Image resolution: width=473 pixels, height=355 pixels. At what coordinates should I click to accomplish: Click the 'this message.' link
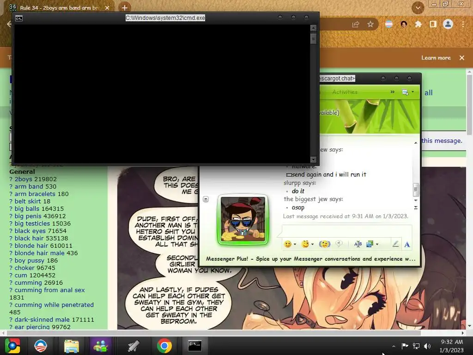tap(442, 141)
